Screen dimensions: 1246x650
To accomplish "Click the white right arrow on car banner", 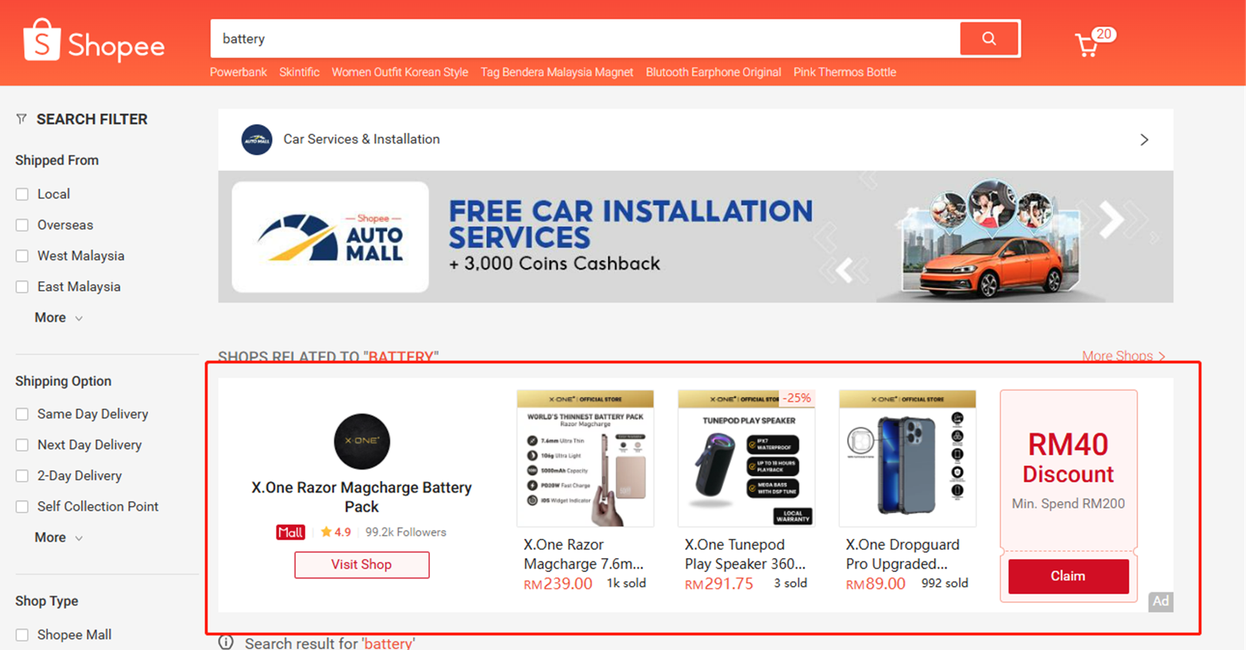I will coord(1111,220).
